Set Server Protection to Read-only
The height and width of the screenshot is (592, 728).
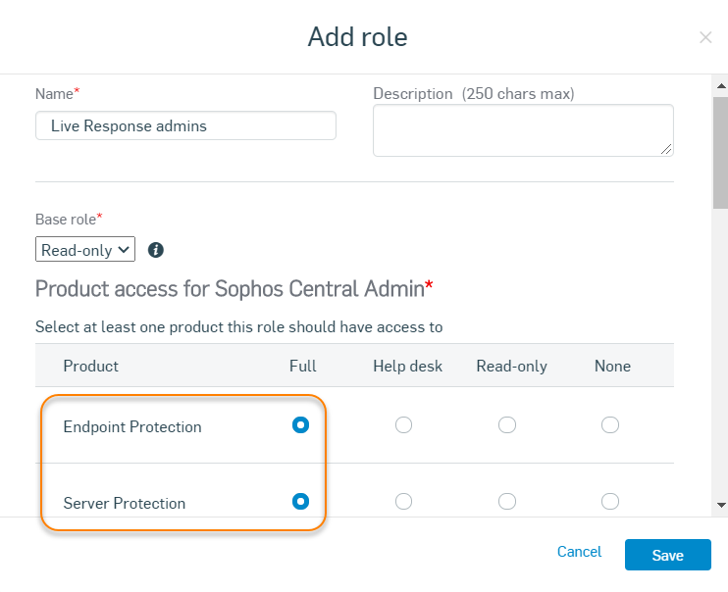click(507, 501)
